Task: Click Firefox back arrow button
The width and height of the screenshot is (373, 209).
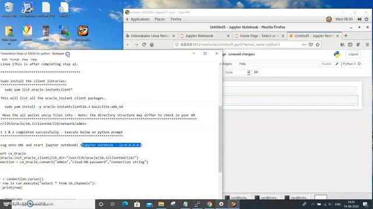Action: pyautogui.click(x=128, y=45)
